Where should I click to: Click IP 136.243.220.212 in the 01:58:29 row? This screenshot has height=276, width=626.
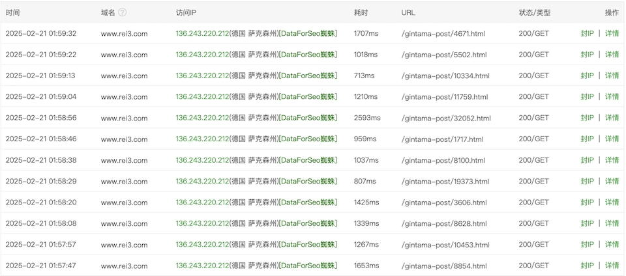(x=202, y=181)
